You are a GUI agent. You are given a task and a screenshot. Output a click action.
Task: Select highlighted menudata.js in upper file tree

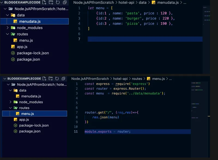30,21
